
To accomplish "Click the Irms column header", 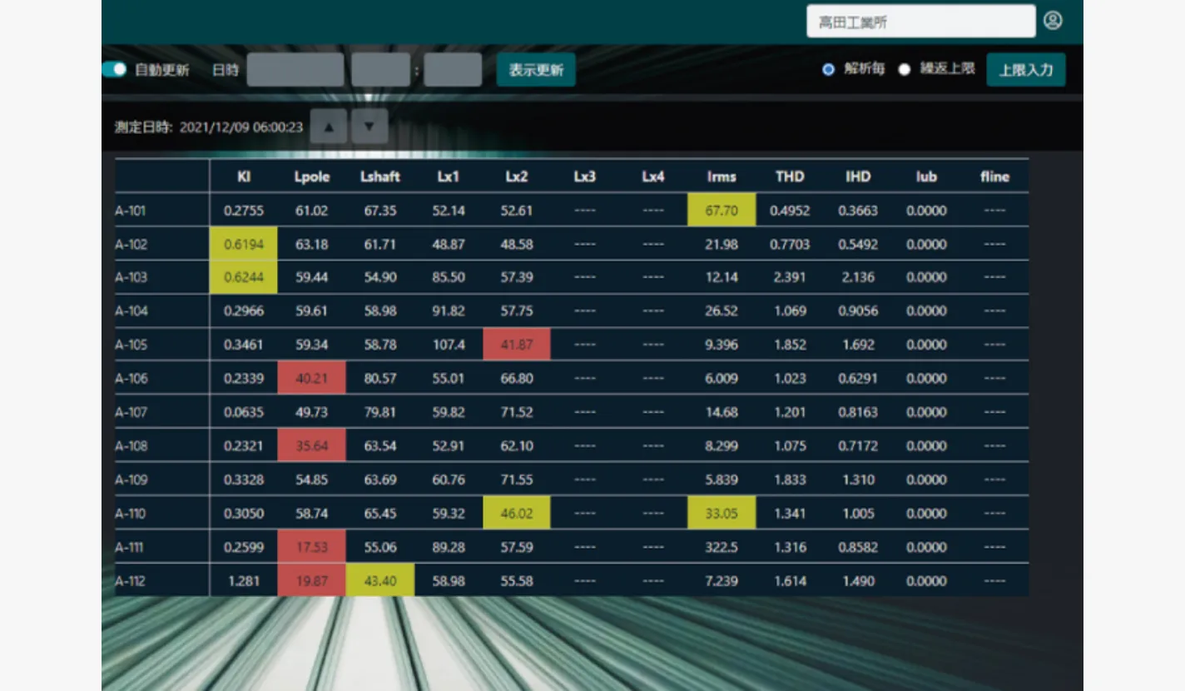I will tap(721, 176).
